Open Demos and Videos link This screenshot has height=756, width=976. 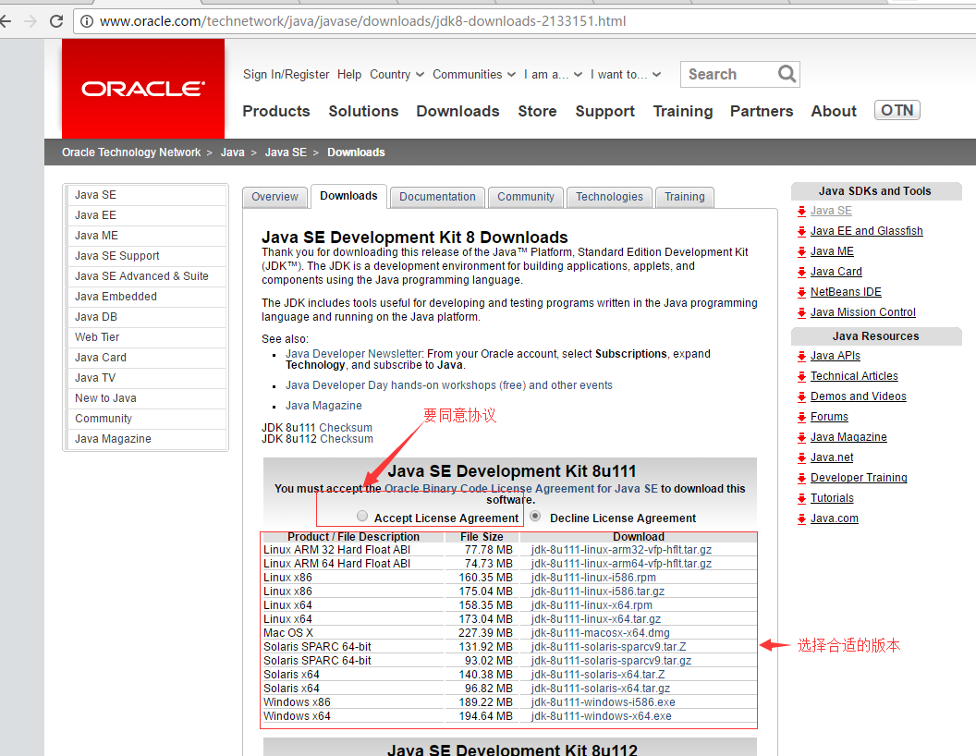(858, 396)
